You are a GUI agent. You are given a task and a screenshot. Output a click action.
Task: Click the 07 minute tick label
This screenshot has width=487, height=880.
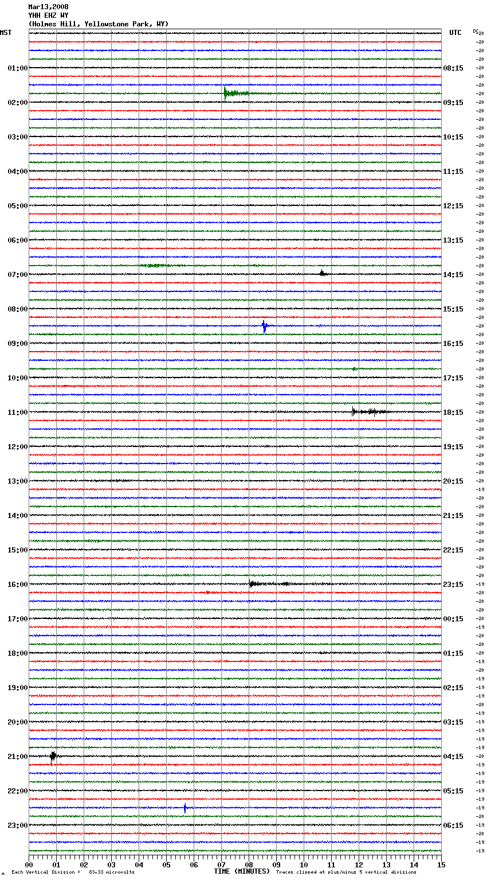221,865
